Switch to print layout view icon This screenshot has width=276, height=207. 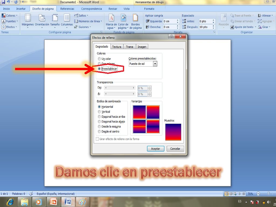(x=227, y=194)
